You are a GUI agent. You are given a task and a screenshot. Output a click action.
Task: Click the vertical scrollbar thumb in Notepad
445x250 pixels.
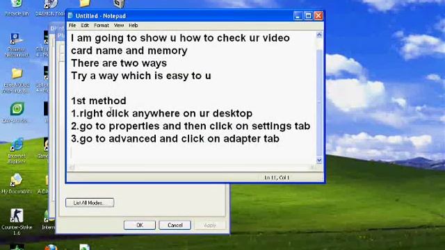point(319,103)
